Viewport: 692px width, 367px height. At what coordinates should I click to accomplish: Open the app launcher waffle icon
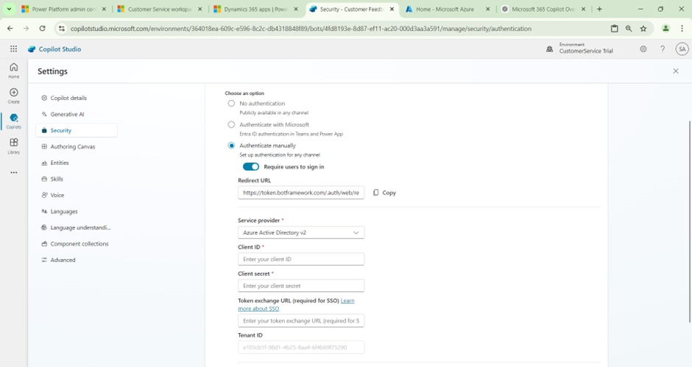click(x=13, y=49)
